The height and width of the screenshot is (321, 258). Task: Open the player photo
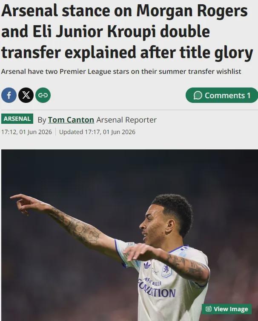[129, 235]
